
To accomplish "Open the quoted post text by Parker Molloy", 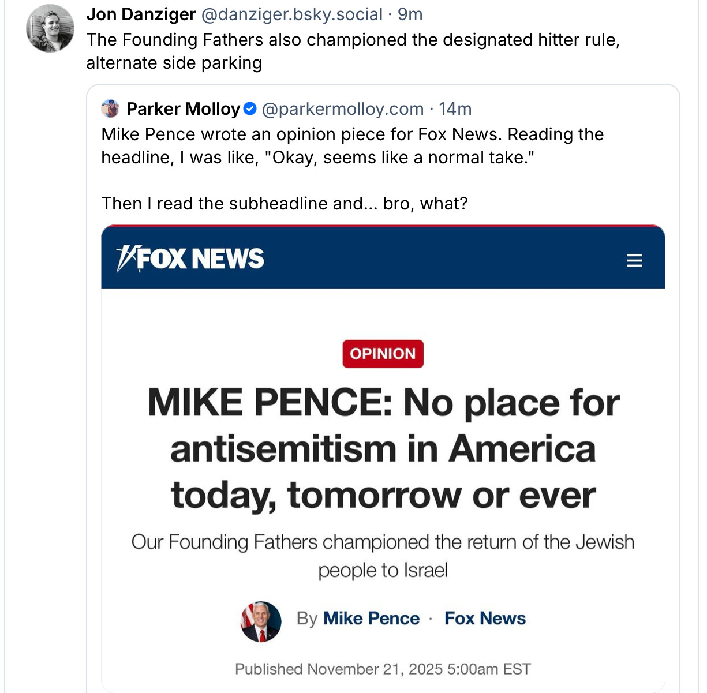I will click(x=352, y=146).
